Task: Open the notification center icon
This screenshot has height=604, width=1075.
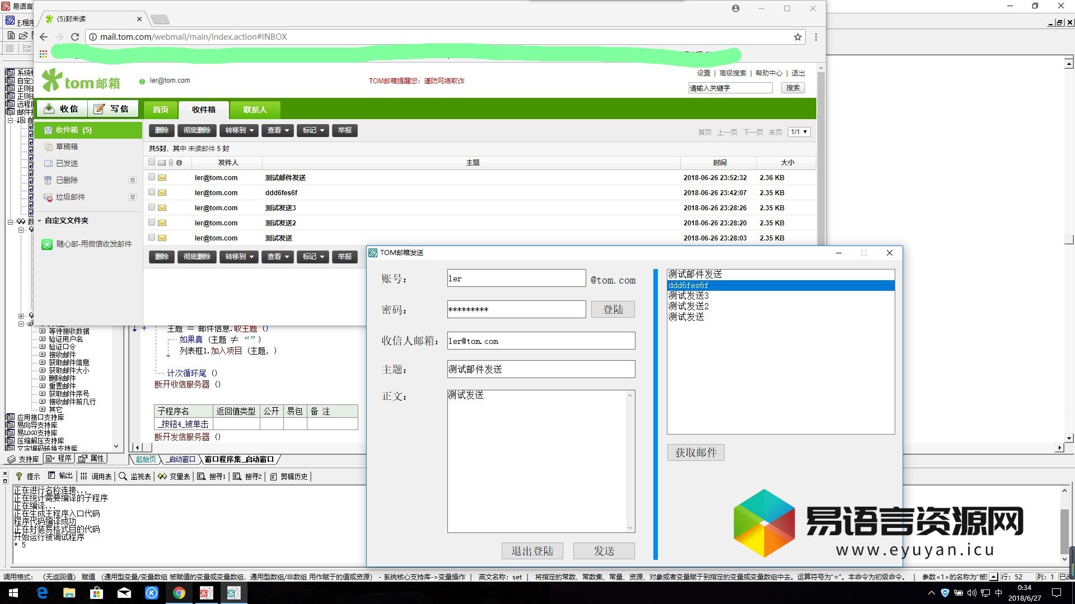Action: (1057, 593)
